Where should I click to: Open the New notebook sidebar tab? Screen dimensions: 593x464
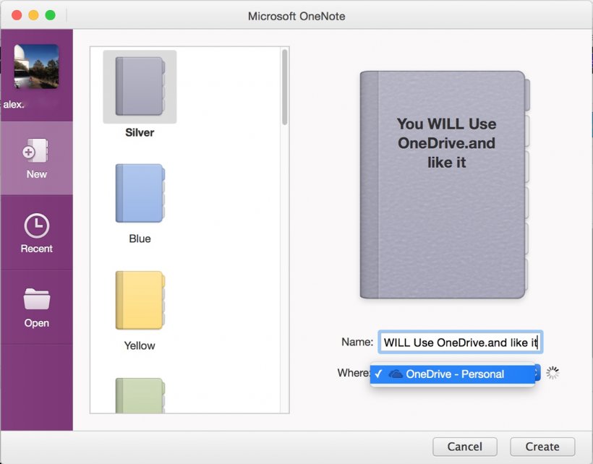(x=37, y=158)
